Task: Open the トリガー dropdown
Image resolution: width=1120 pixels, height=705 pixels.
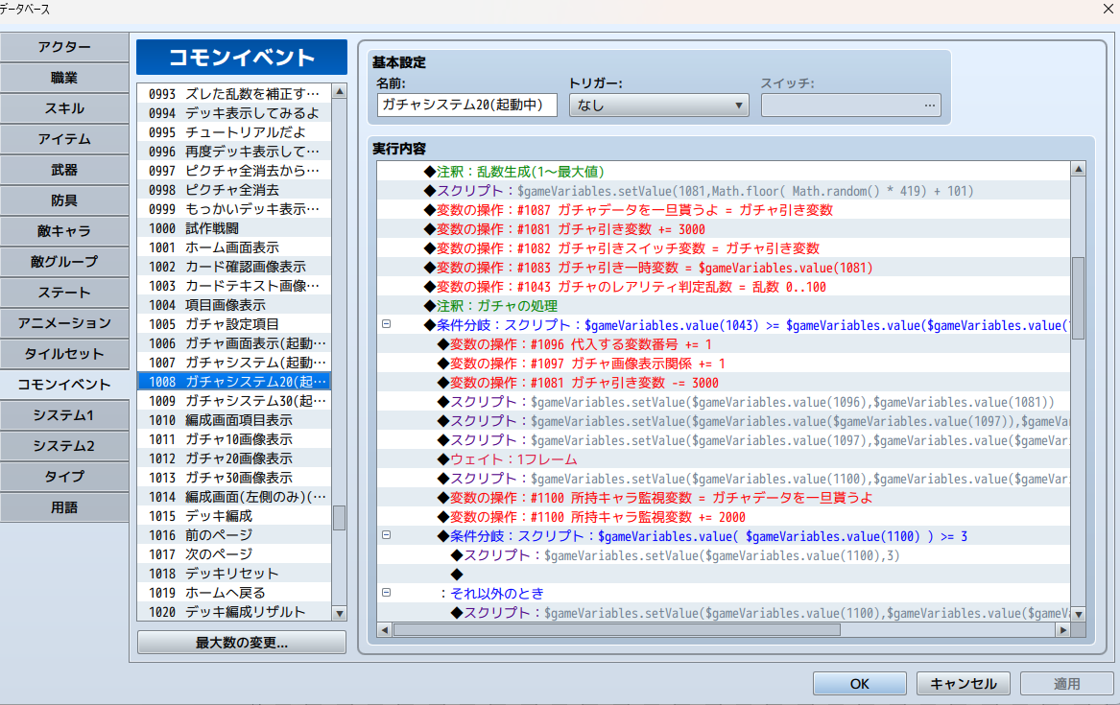Action: (658, 106)
